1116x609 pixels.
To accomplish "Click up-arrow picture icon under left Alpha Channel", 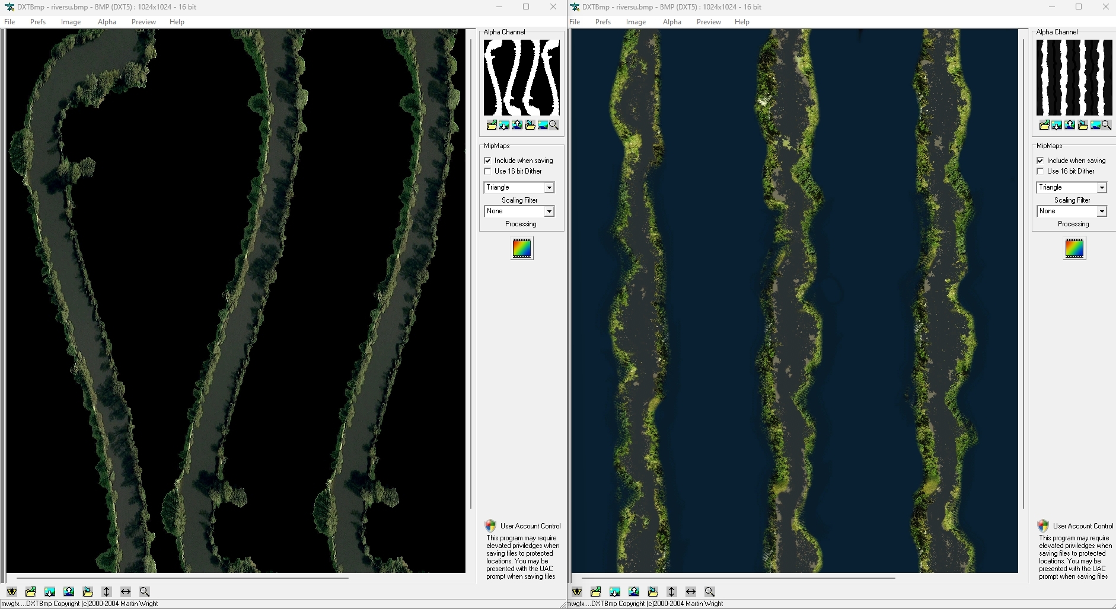I will [x=517, y=125].
